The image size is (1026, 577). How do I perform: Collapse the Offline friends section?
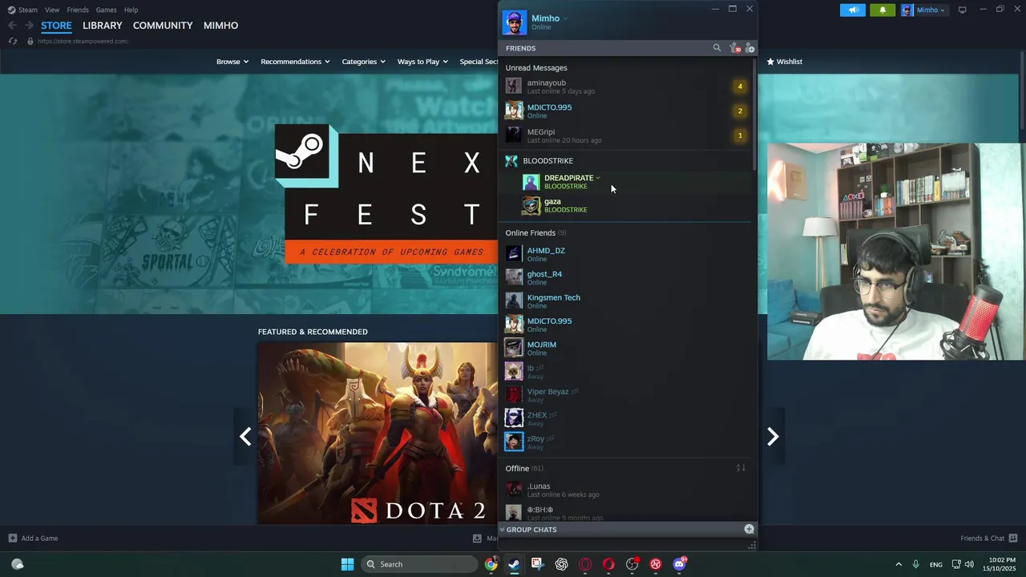coord(523,468)
